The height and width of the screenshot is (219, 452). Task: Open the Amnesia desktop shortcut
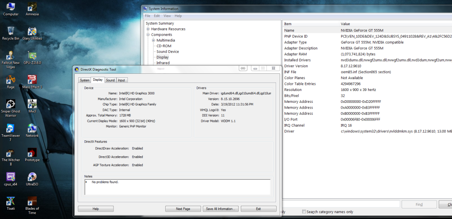pos(32,9)
